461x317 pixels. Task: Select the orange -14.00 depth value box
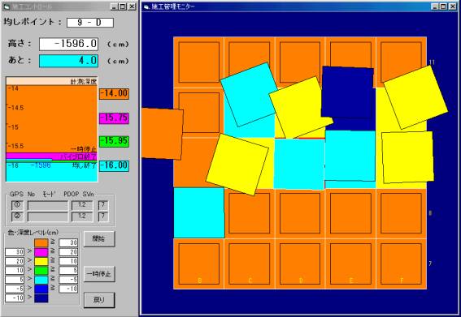tap(114, 94)
